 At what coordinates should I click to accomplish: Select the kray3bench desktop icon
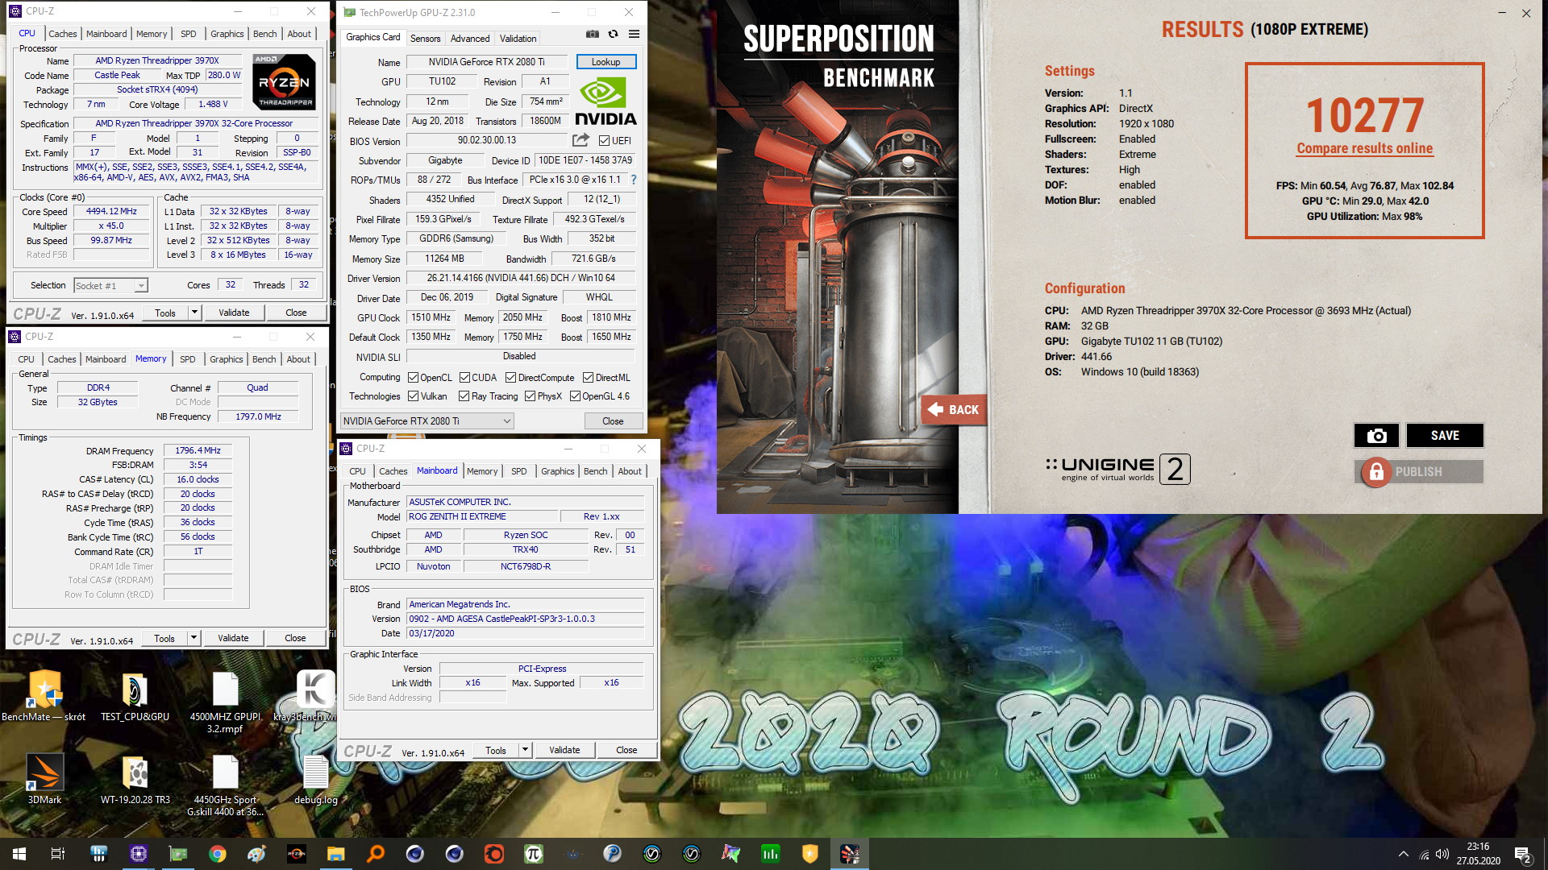coord(314,697)
